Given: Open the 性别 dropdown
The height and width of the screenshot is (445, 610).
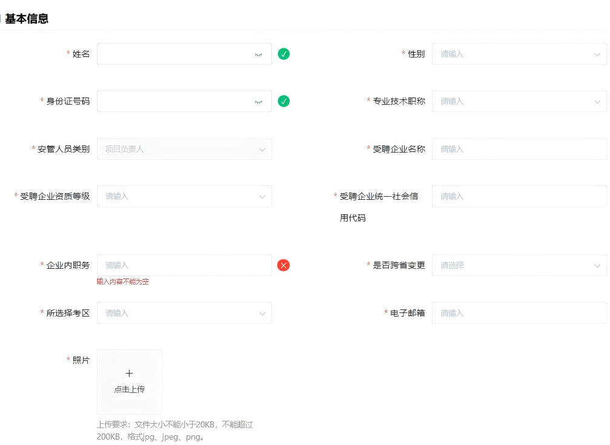Looking at the screenshot, I should coord(519,54).
